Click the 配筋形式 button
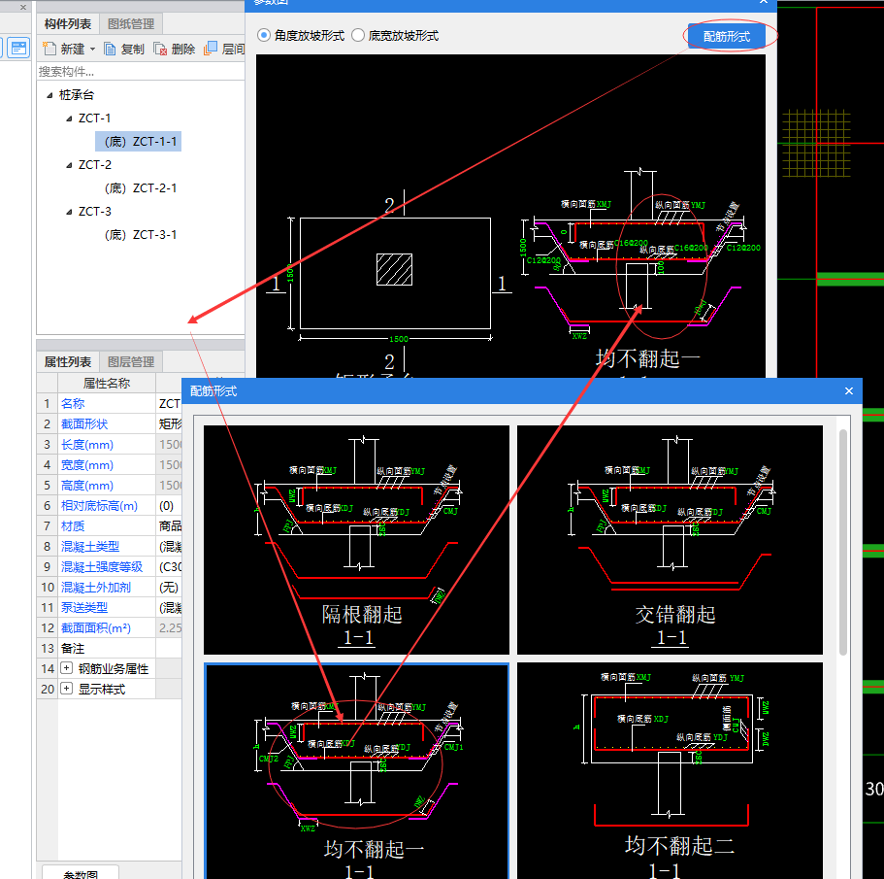This screenshot has height=879, width=884. click(x=726, y=37)
